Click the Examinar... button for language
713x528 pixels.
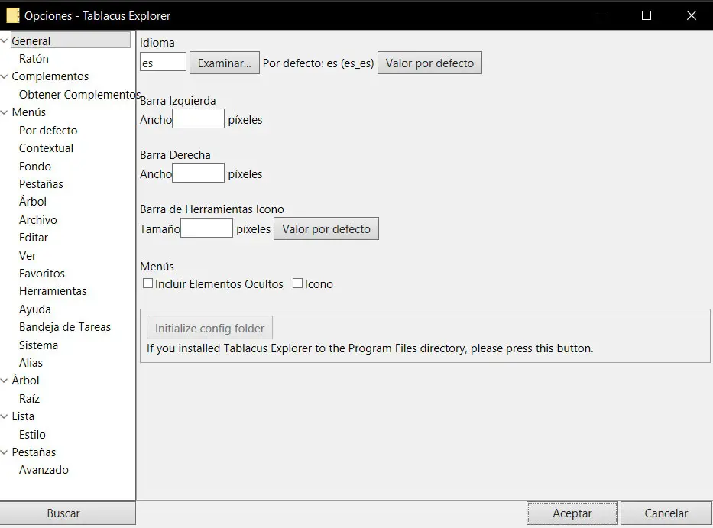click(x=224, y=63)
